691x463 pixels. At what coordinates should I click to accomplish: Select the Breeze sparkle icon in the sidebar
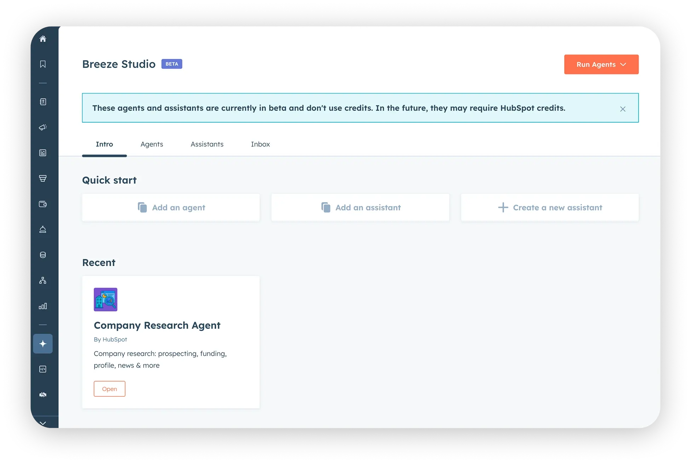[43, 344]
